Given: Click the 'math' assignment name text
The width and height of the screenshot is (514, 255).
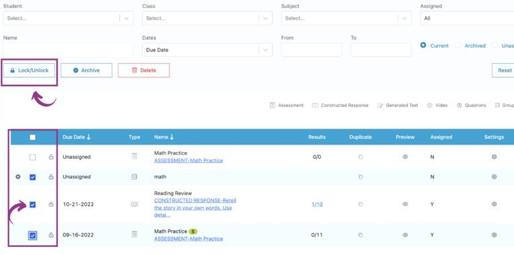Looking at the screenshot, I should (160, 177).
